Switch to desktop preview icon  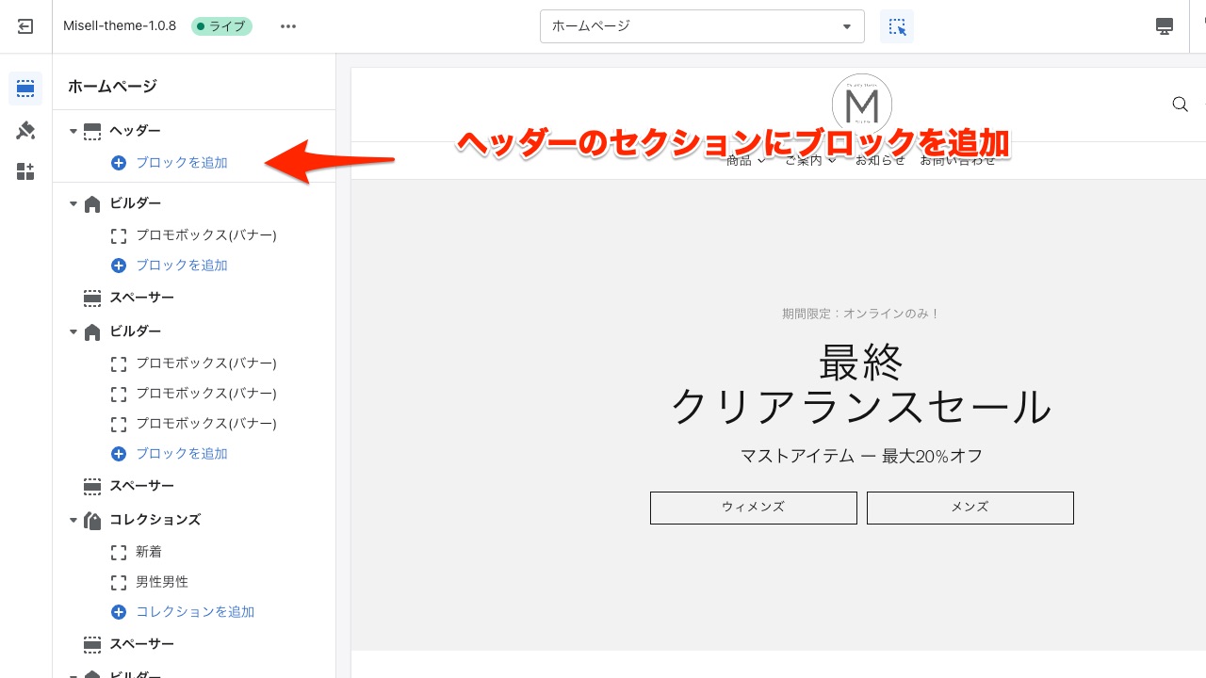(1165, 26)
